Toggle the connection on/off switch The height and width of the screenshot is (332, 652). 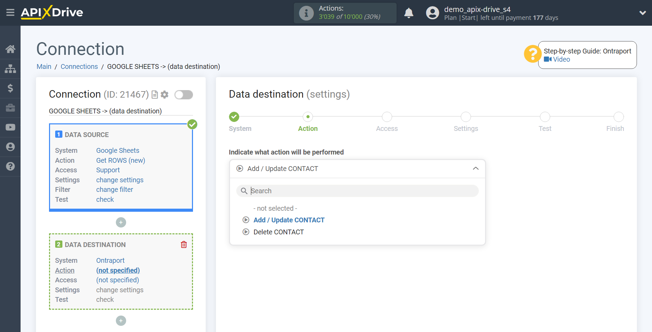tap(184, 95)
